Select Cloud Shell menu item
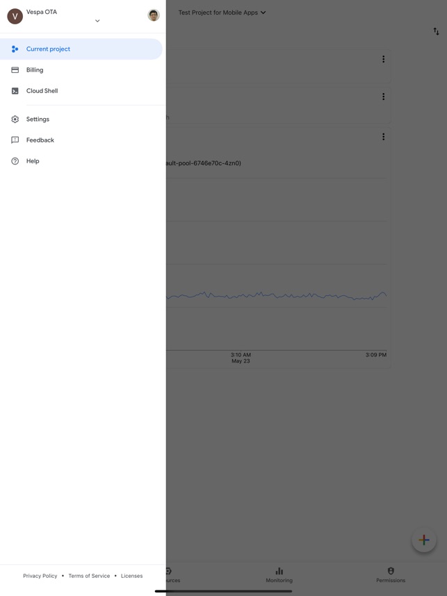Image resolution: width=447 pixels, height=596 pixels. click(x=42, y=91)
